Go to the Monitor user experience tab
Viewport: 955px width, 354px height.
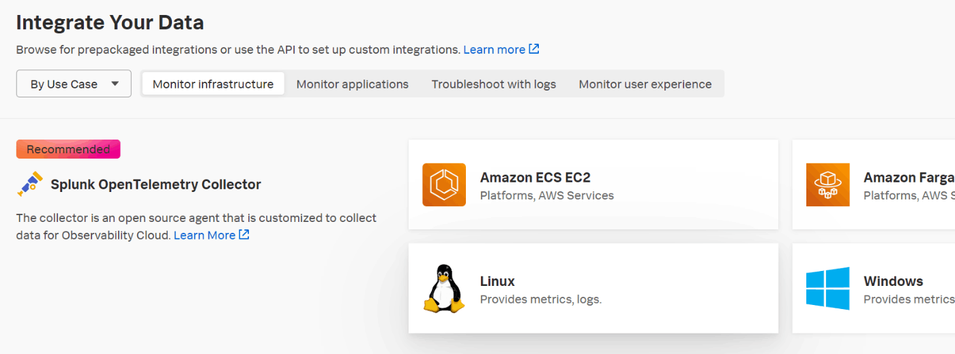[645, 84]
